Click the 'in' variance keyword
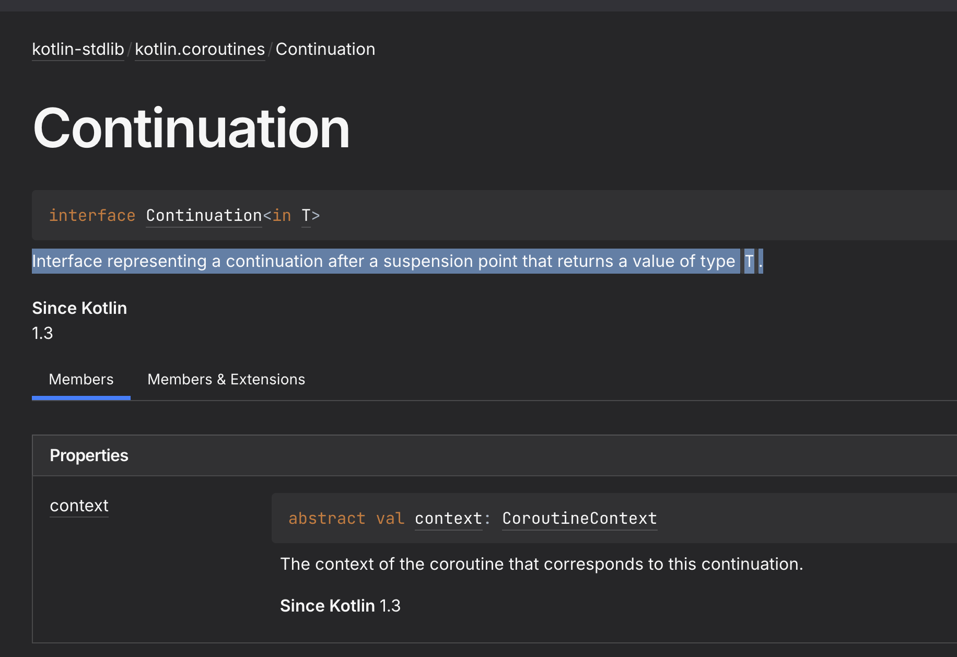 pyautogui.click(x=282, y=216)
